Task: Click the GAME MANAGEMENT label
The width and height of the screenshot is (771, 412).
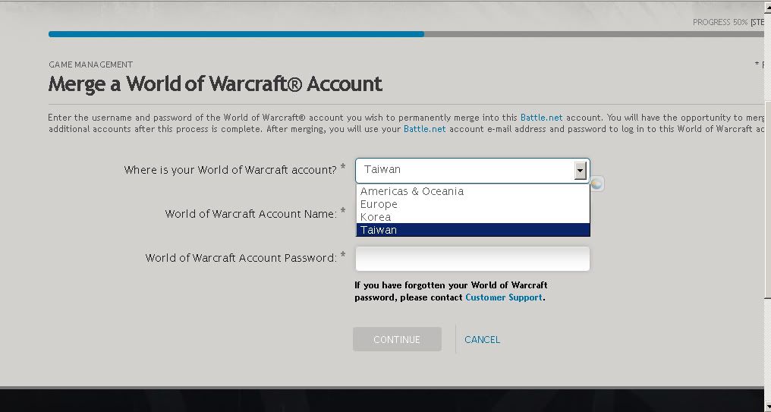Action: coord(90,64)
